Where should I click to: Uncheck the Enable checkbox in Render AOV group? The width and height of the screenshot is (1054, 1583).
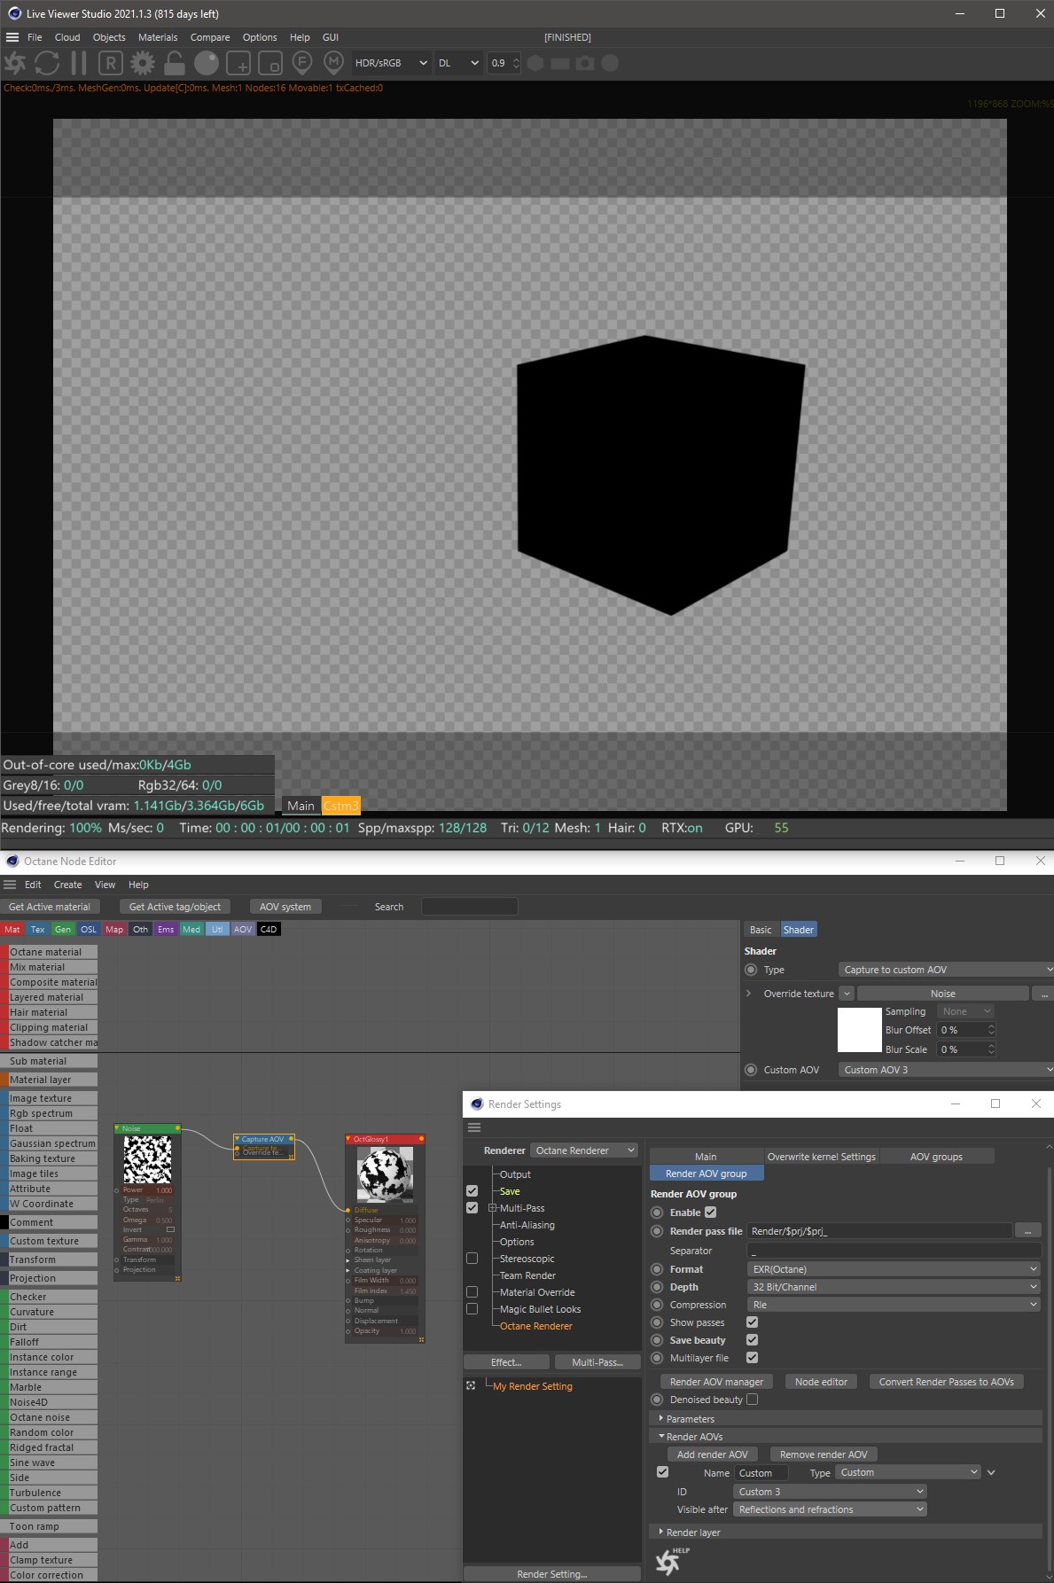point(710,1212)
